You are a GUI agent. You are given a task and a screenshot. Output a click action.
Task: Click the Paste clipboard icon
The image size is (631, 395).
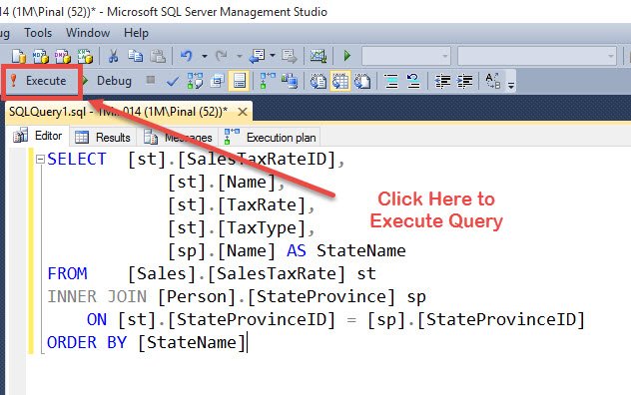158,56
